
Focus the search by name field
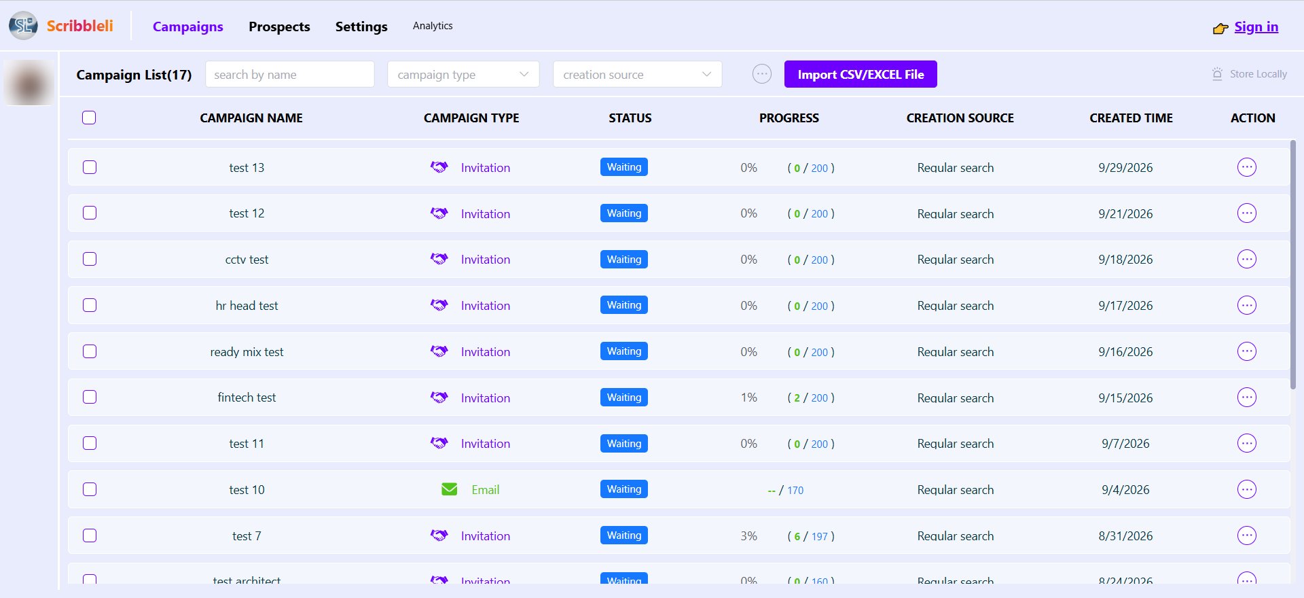click(x=290, y=74)
